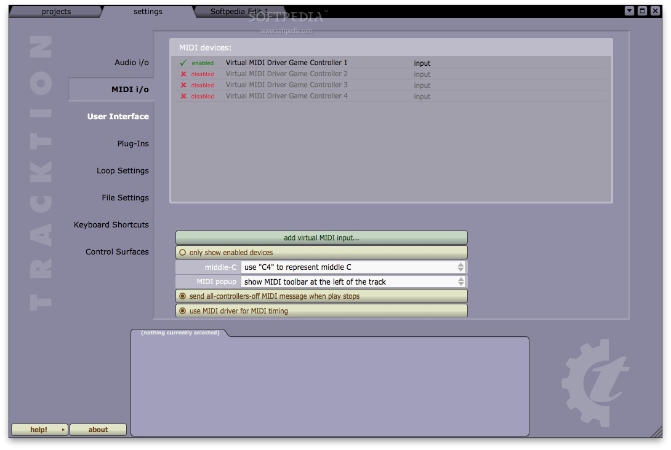Click add virtual MIDI input button
671x450 pixels.
coord(321,238)
